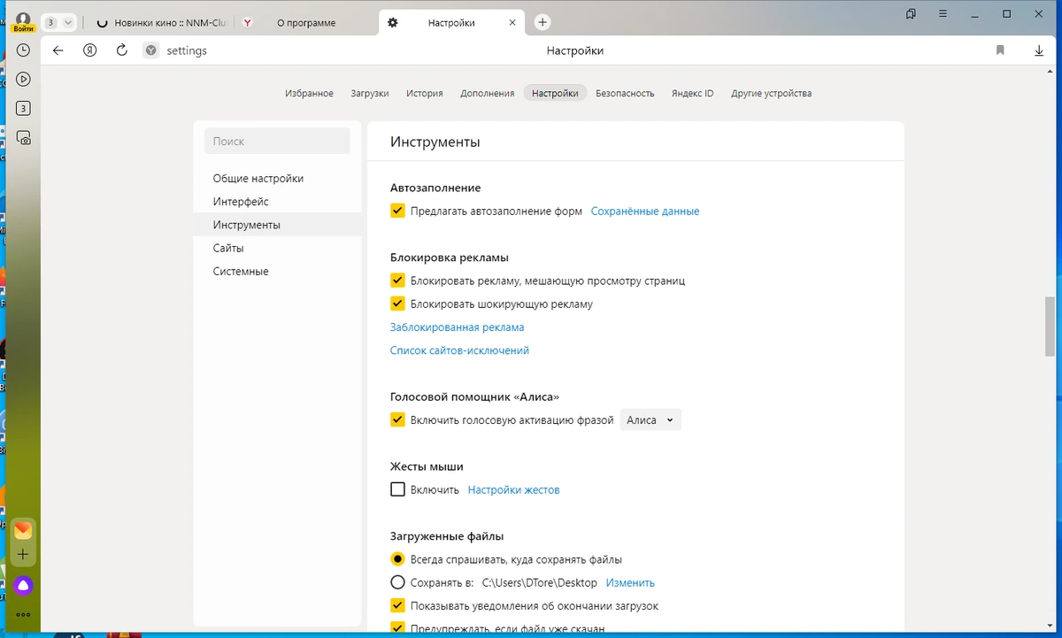
Task: Open the "Избранное" section
Action: [309, 93]
